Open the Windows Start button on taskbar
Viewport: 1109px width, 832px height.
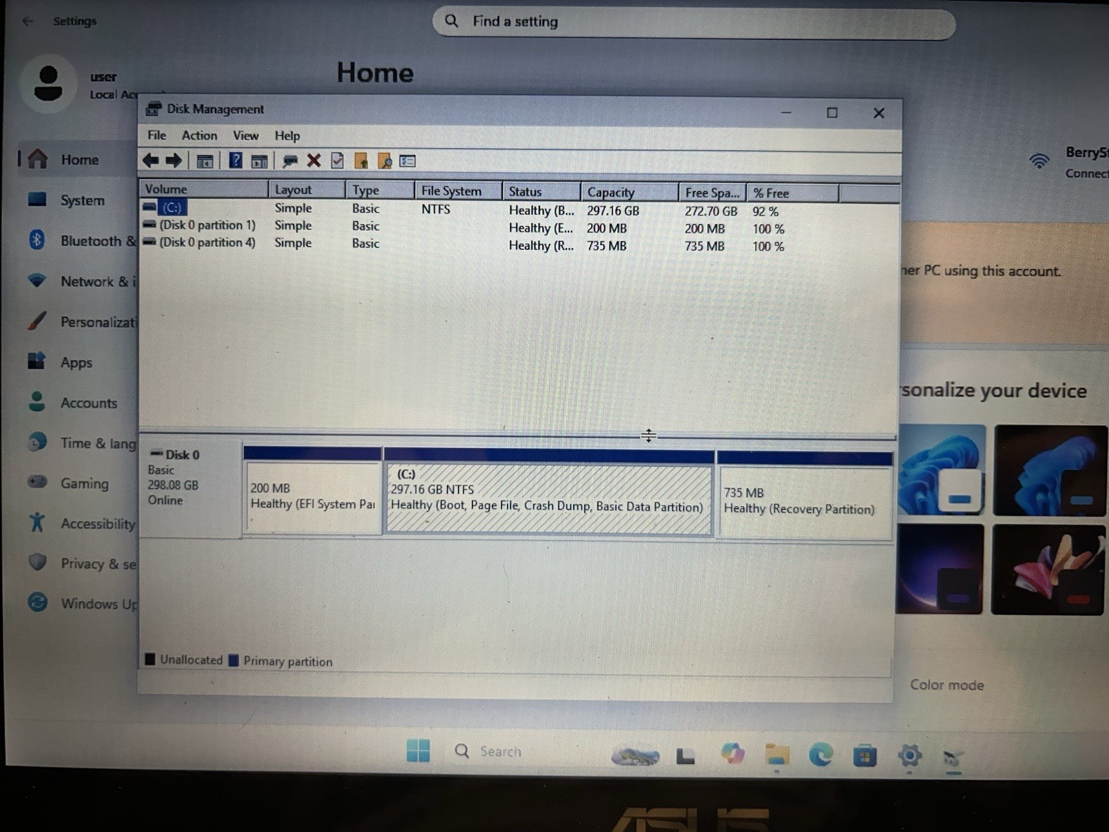click(418, 750)
